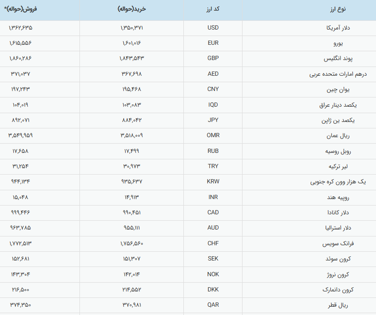
Task: Click the کرون نروژ currency name
Action: pyautogui.click(x=352, y=274)
